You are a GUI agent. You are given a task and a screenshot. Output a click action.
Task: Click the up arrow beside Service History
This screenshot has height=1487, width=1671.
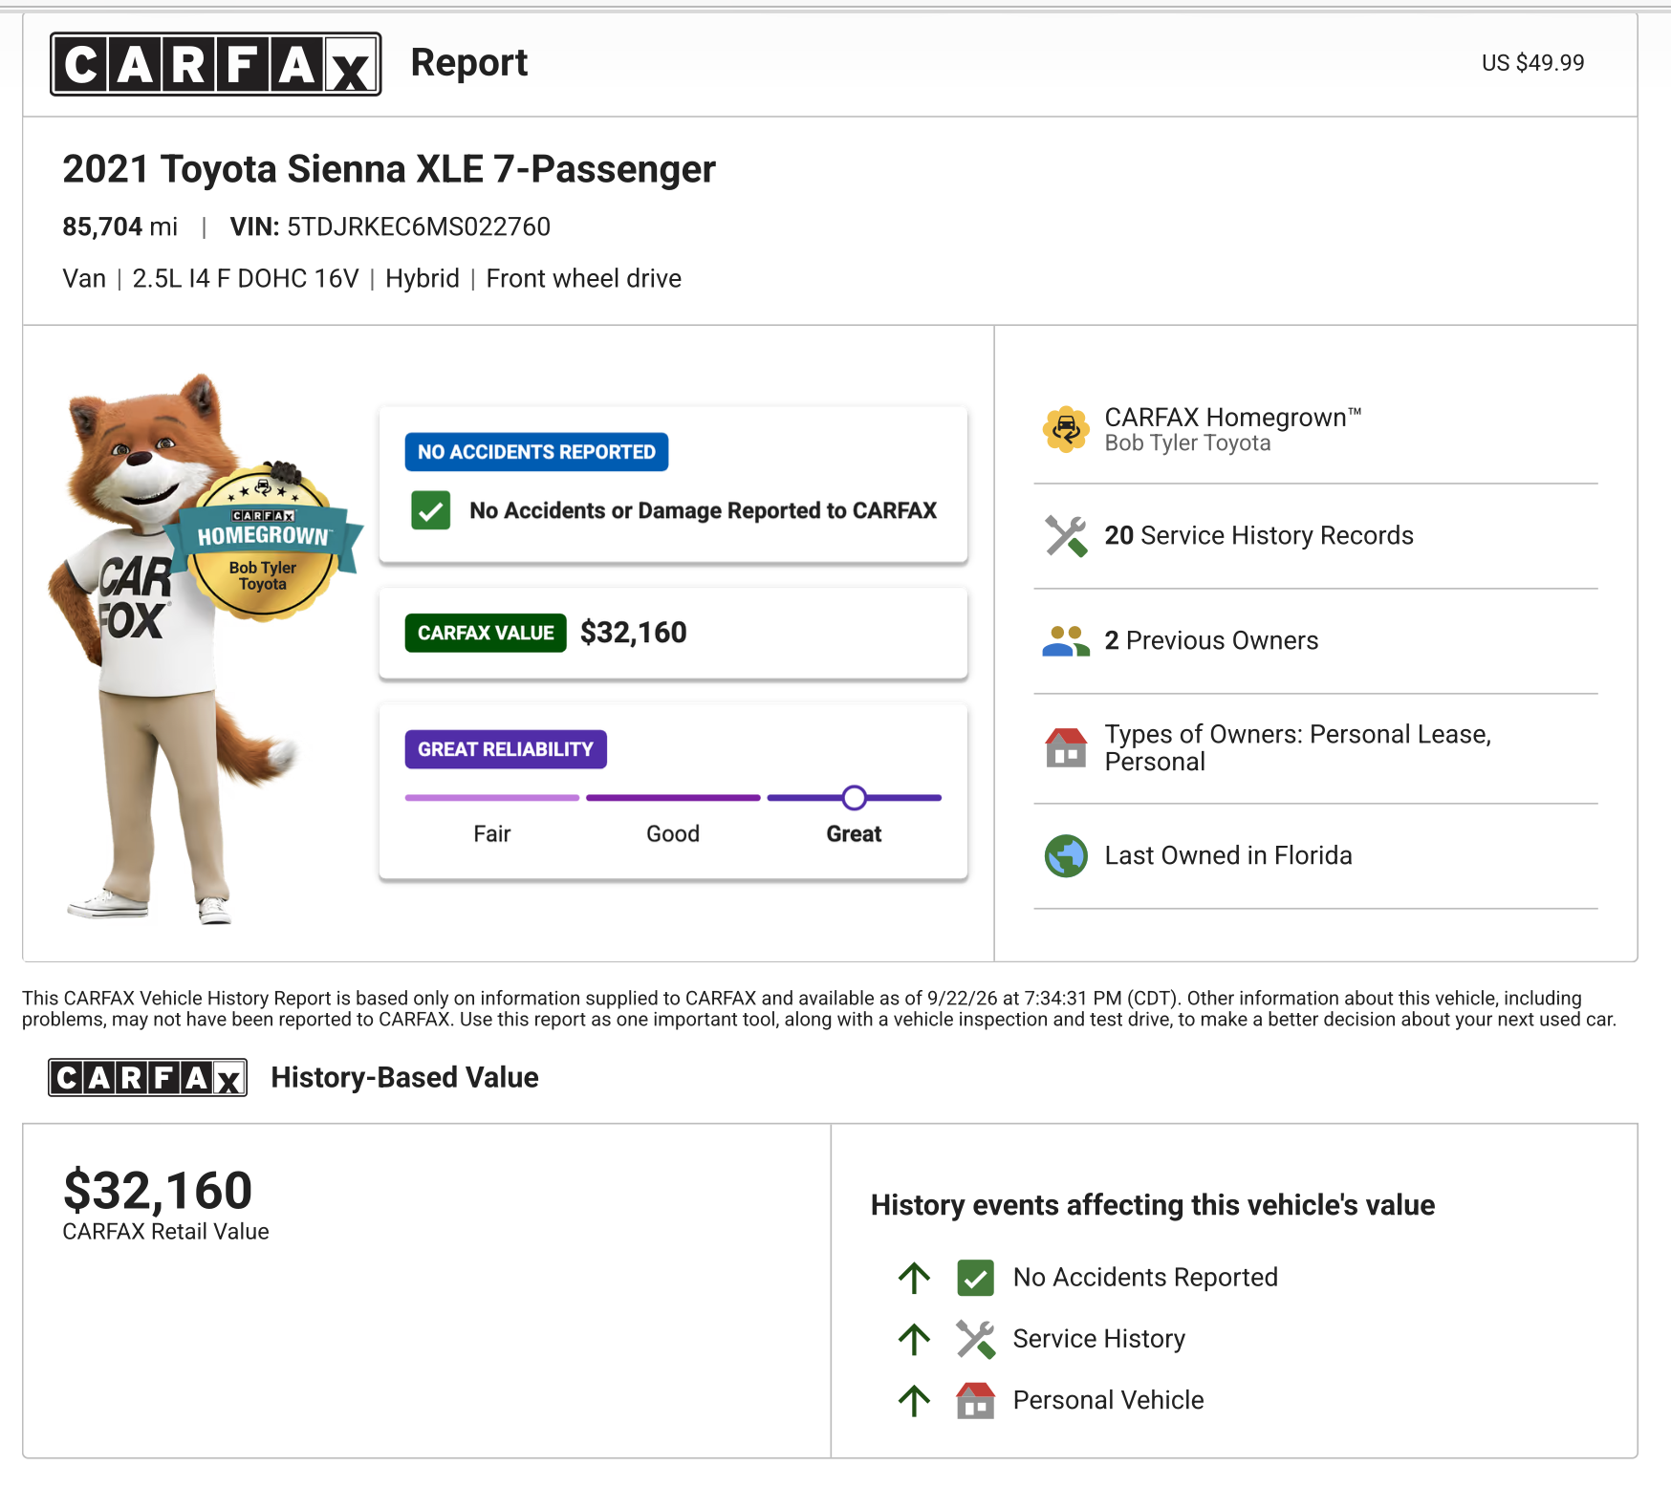[x=914, y=1339]
